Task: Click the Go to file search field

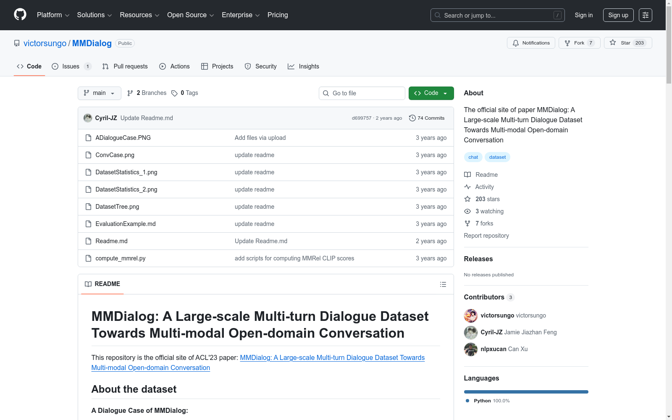Action: [x=362, y=93]
